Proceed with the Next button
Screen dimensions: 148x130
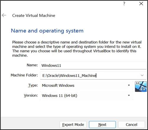102,125
